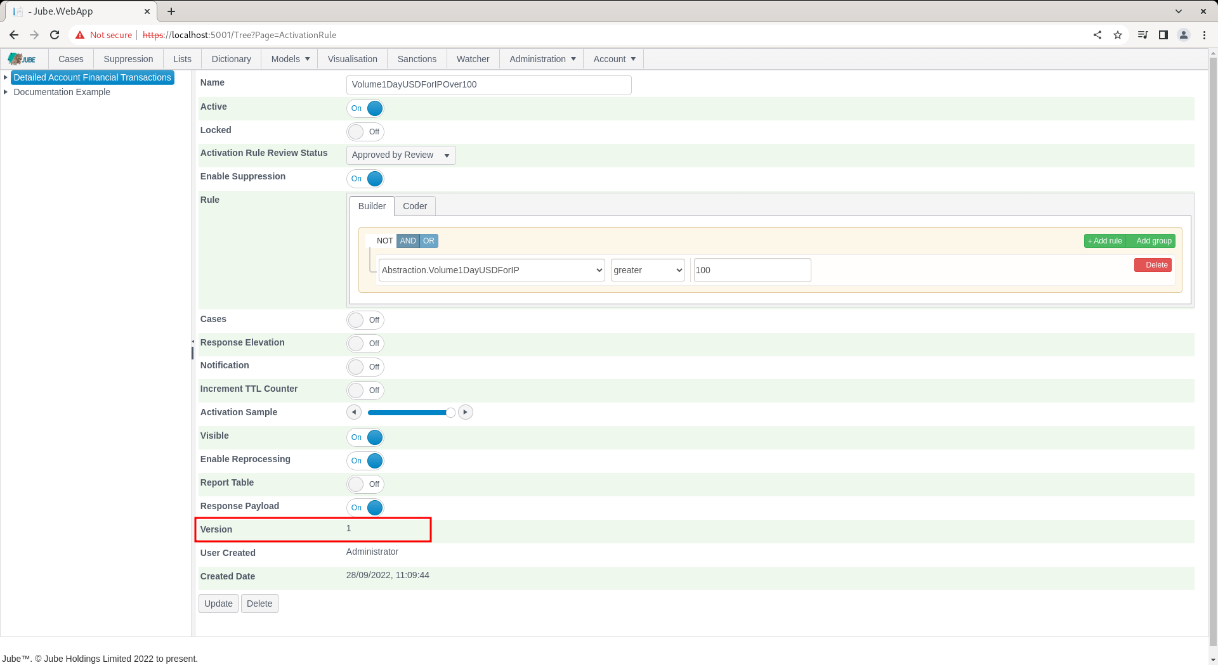Screen dimensions: 1218x665
Task: Click the green Add rule button
Action: point(1105,241)
